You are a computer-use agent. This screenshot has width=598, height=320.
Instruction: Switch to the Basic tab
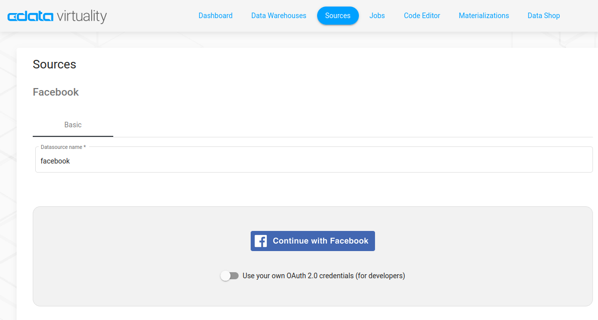coord(72,125)
